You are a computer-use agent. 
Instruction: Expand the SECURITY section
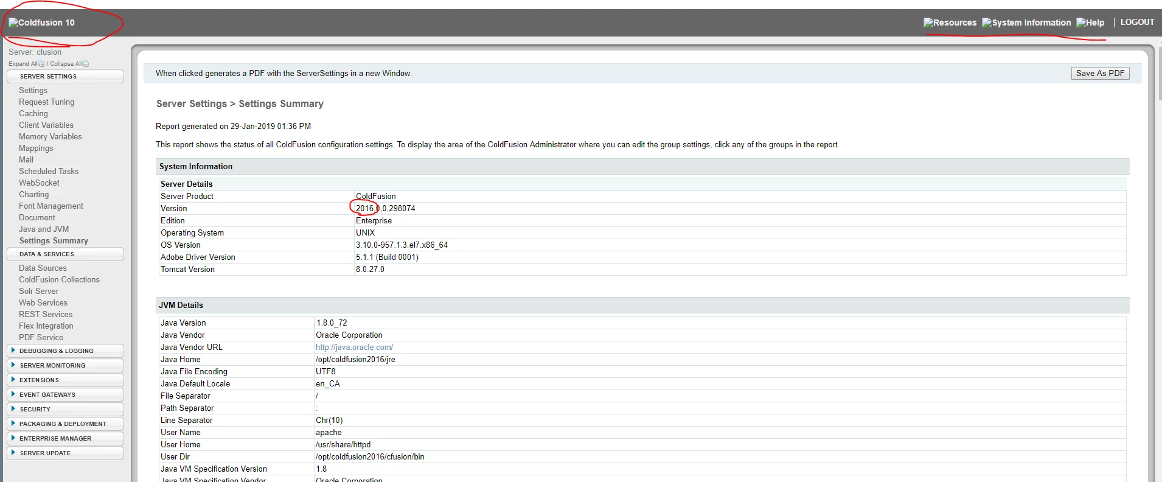tap(65, 409)
